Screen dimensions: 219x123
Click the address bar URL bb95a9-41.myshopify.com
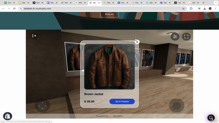(37, 9)
